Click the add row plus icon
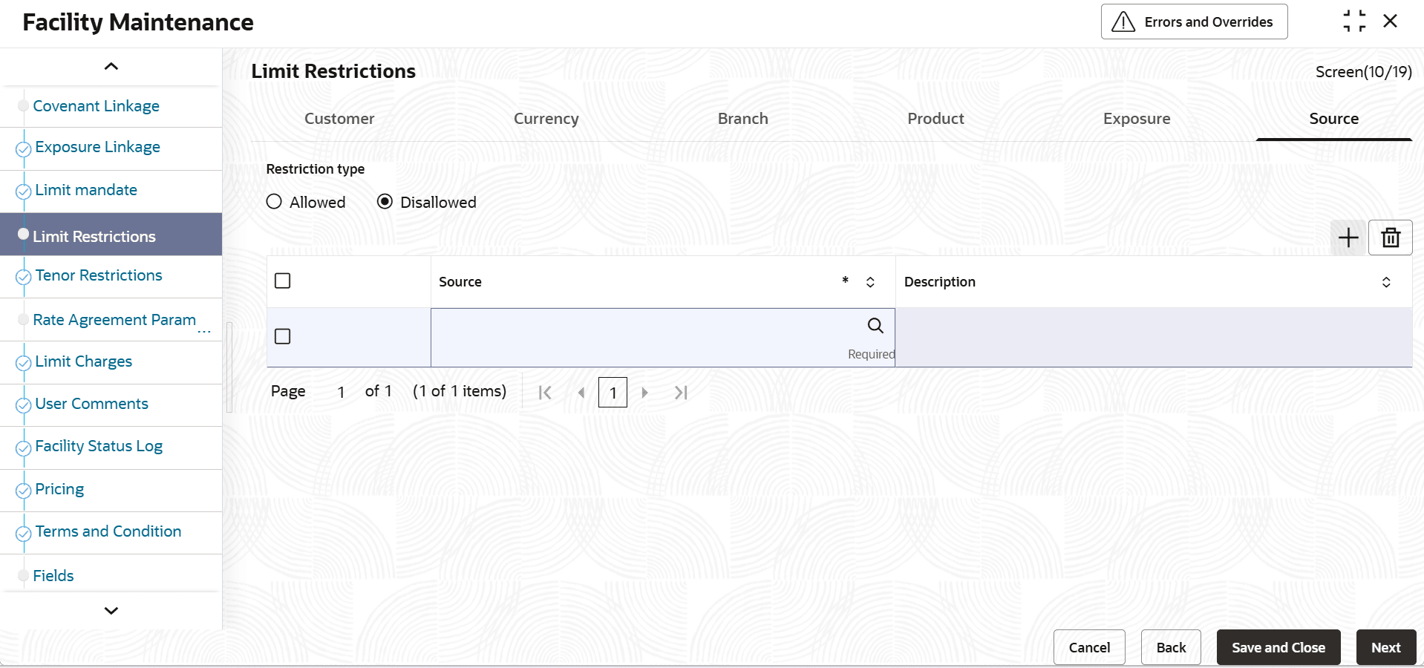 coord(1348,238)
